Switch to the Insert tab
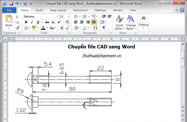 (39, 10)
